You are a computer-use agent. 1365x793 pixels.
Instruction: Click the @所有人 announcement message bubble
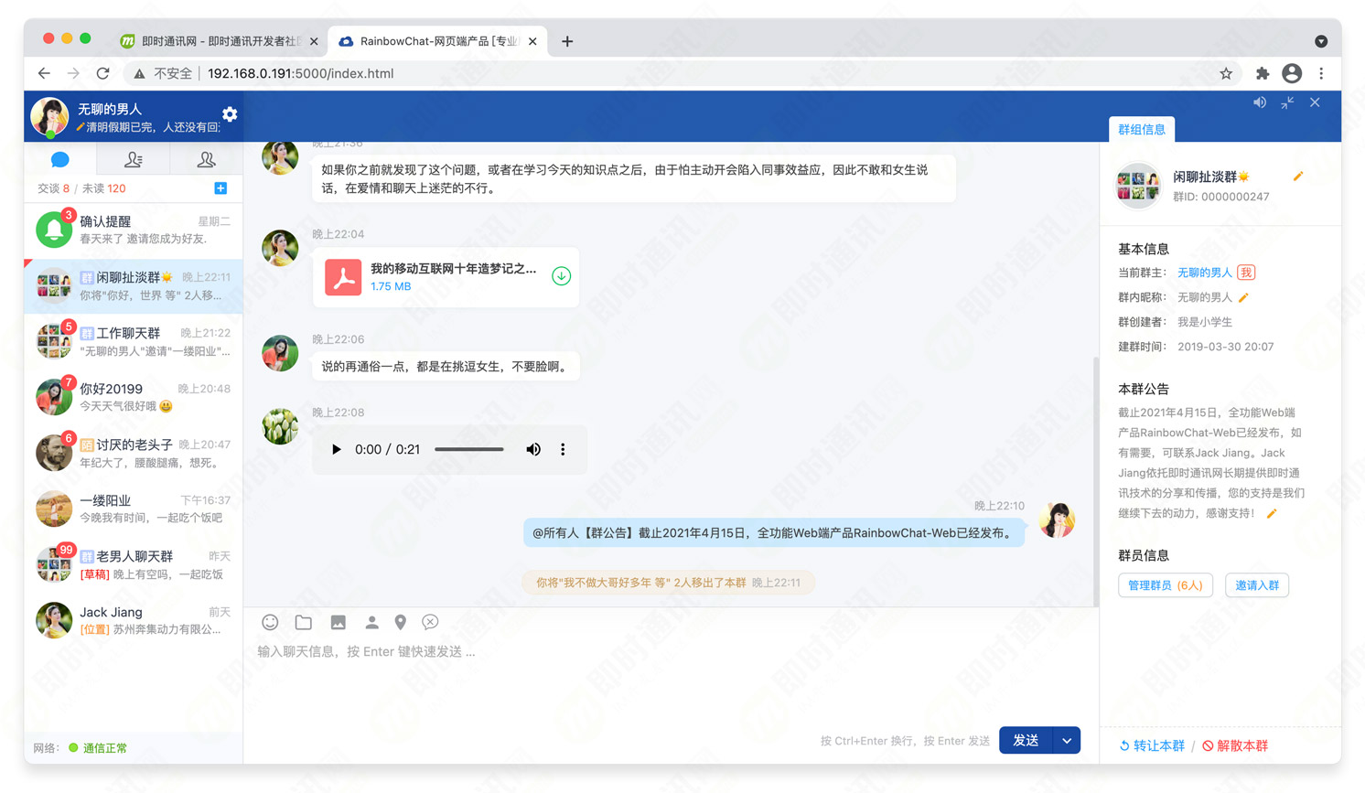(774, 532)
